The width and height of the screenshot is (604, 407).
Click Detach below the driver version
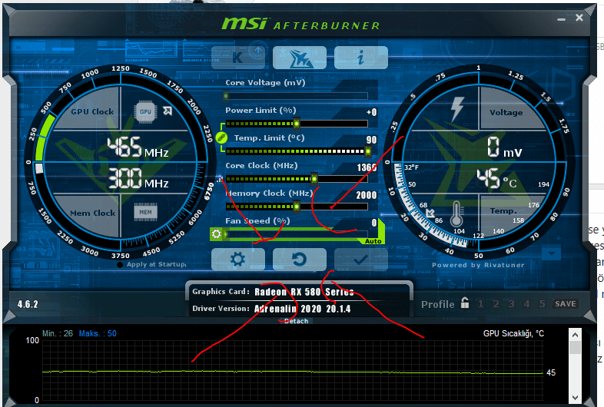coord(296,321)
